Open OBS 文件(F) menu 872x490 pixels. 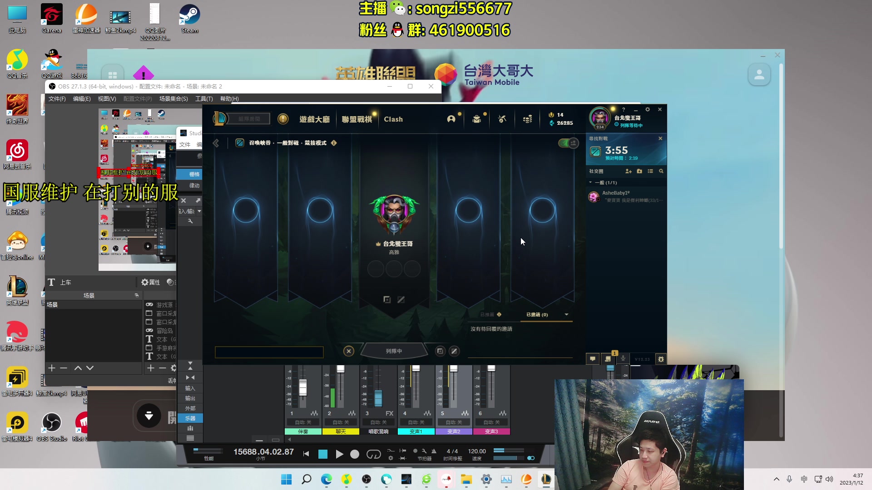coord(57,98)
